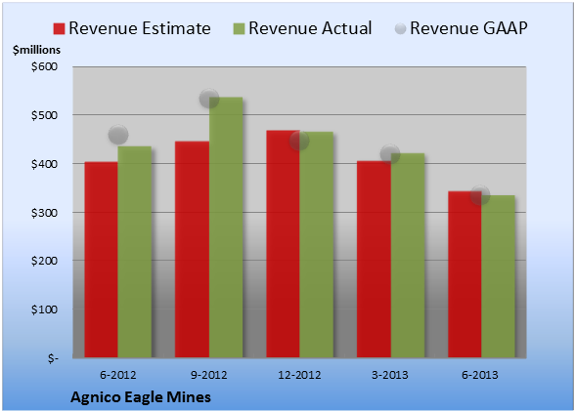Select the red estimate bar for 3-2013
Image resolution: width=575 pixels, height=412 pixels.
(x=374, y=260)
